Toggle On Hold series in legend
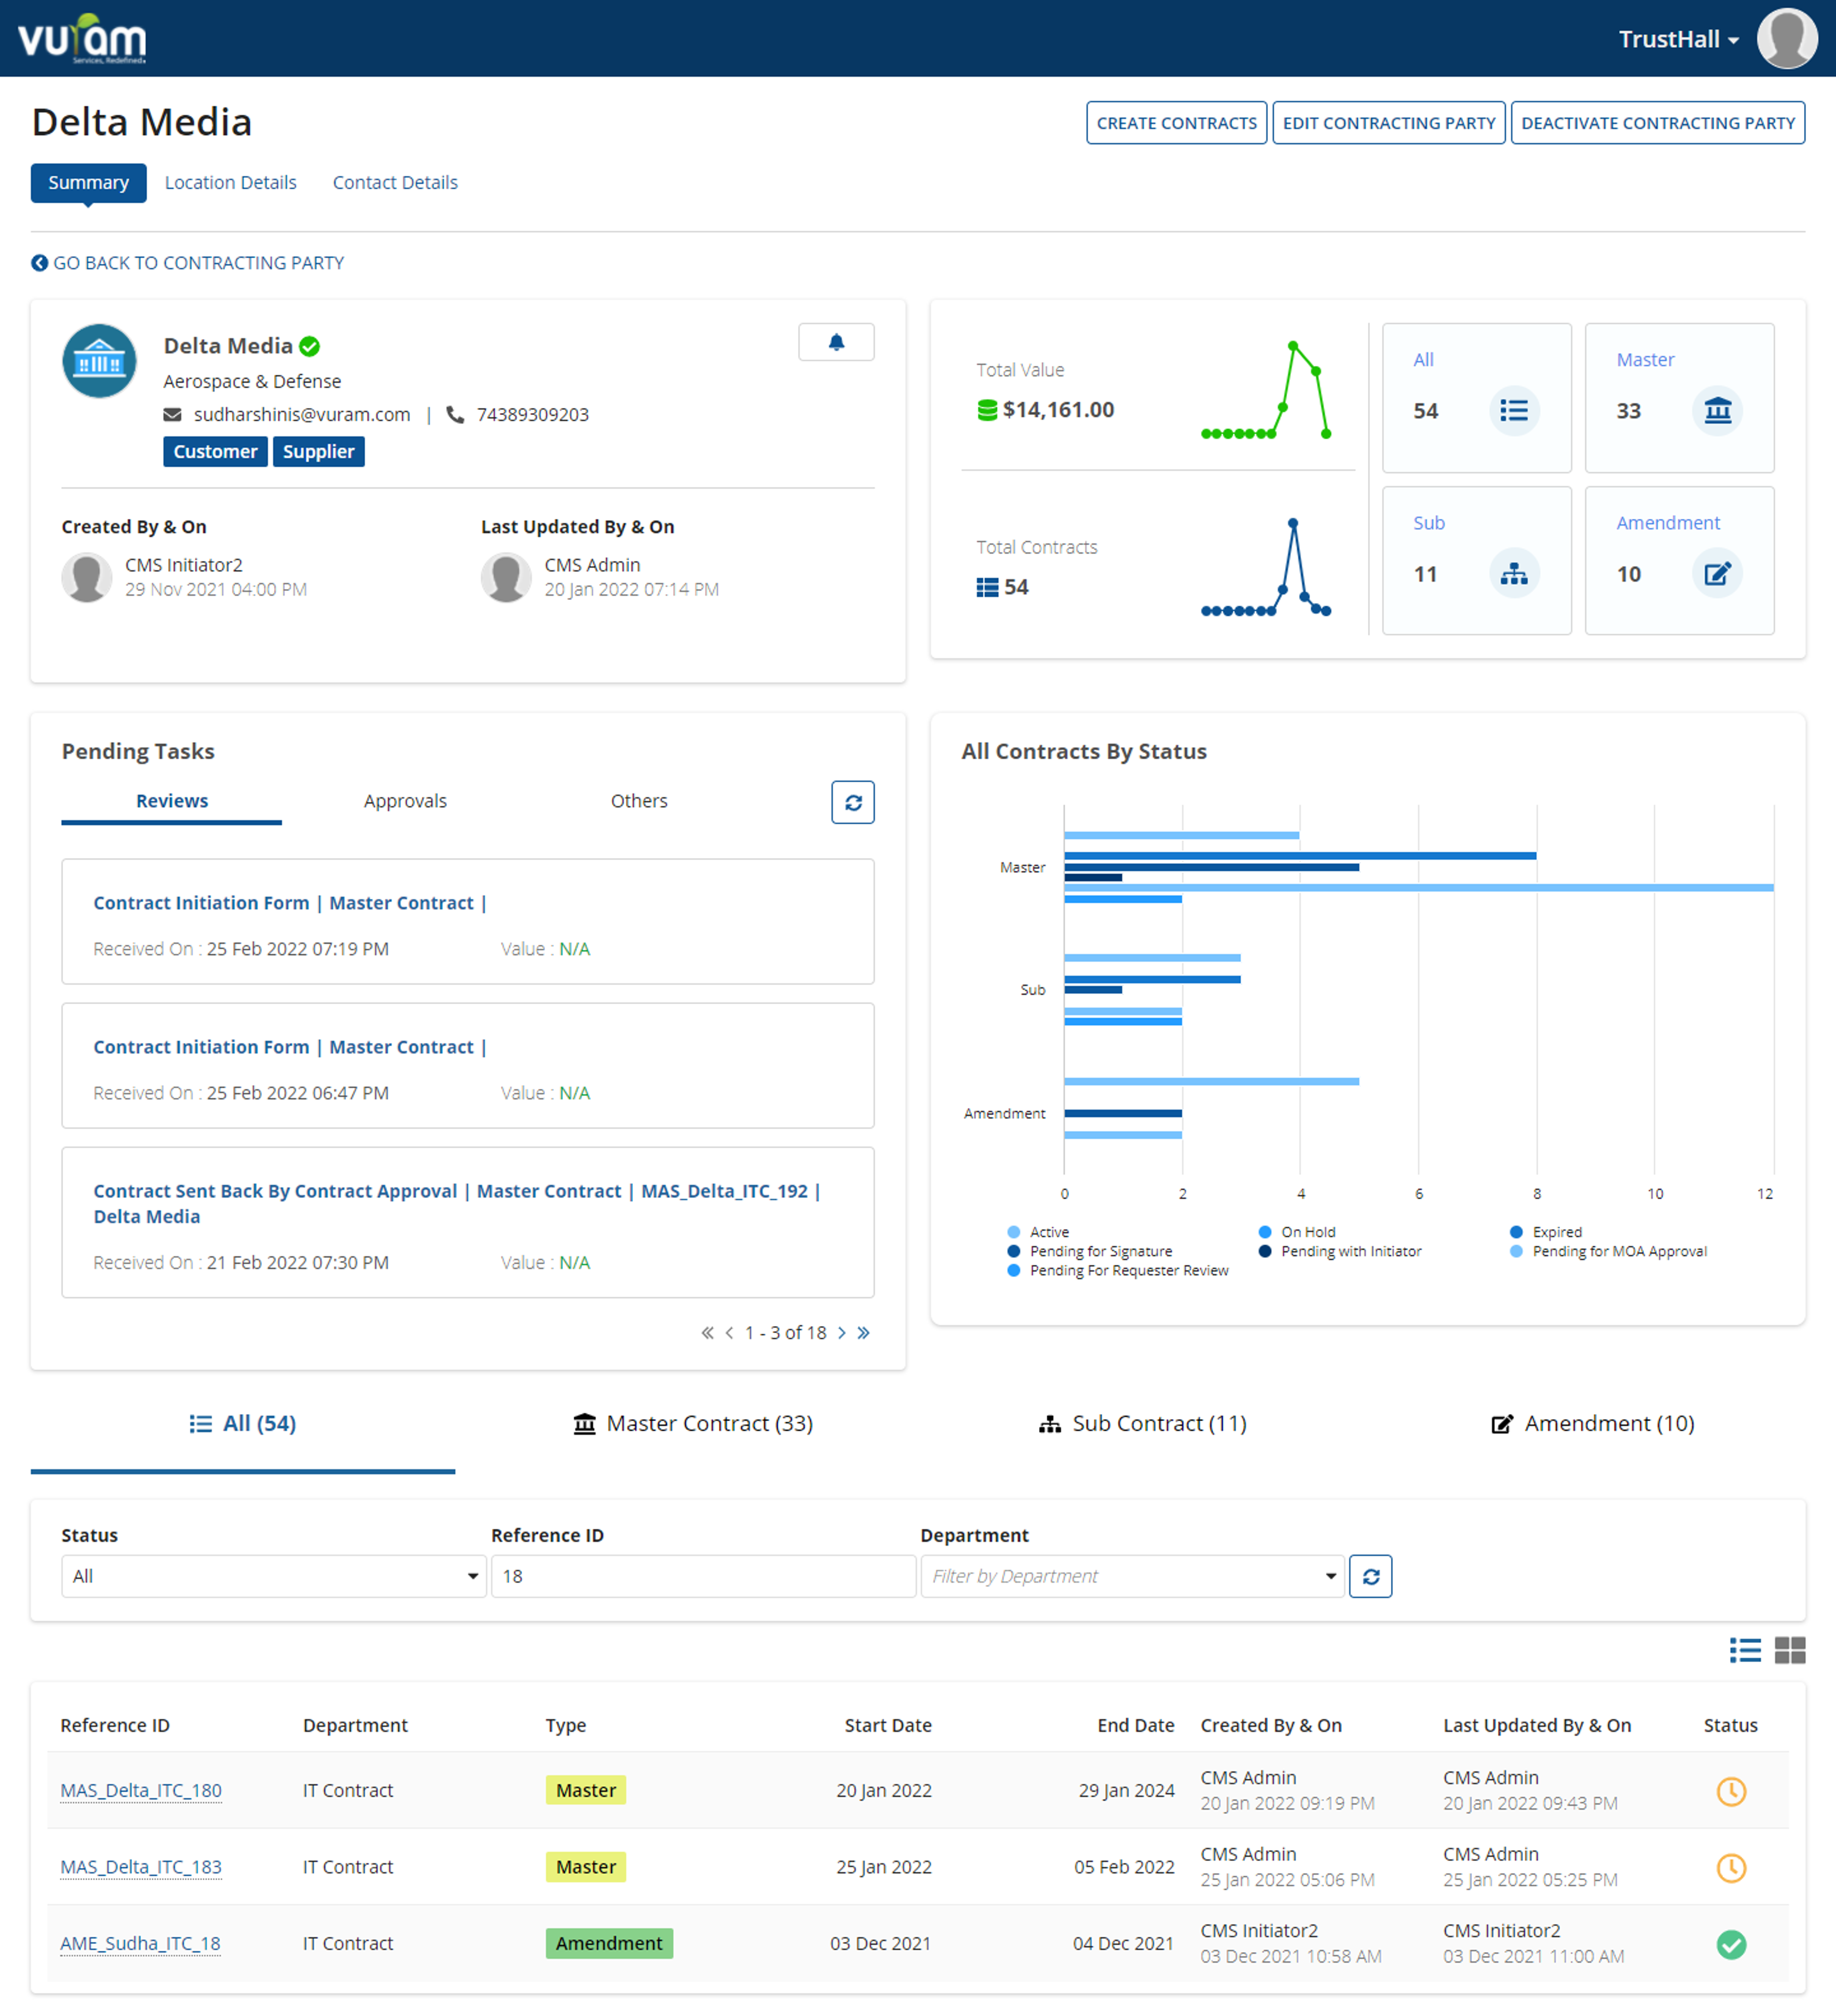 pyautogui.click(x=1297, y=1232)
